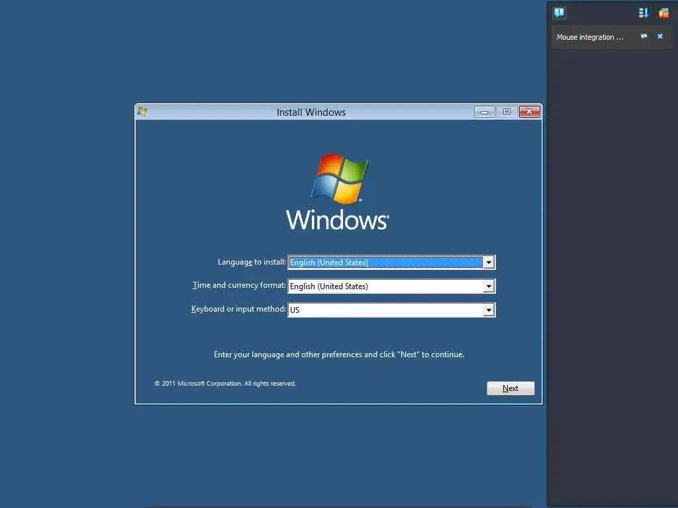
Task: Open the Mouse integration notification text
Action: [x=590, y=37]
